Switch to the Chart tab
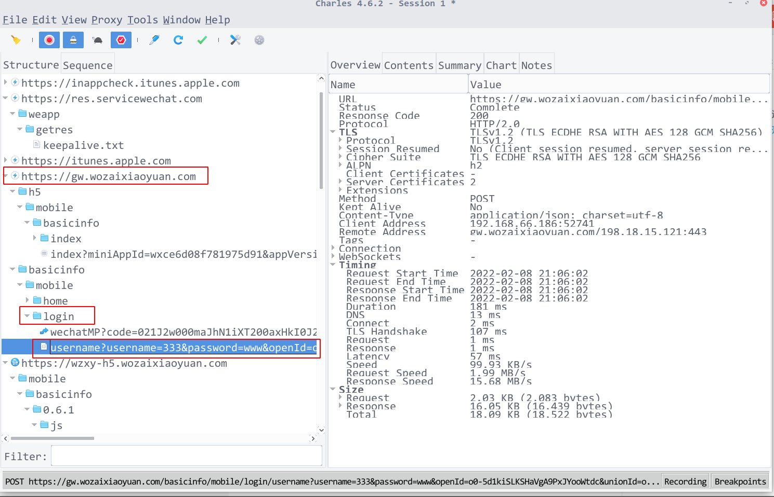Viewport: 774px width, 497px height. pyautogui.click(x=501, y=65)
